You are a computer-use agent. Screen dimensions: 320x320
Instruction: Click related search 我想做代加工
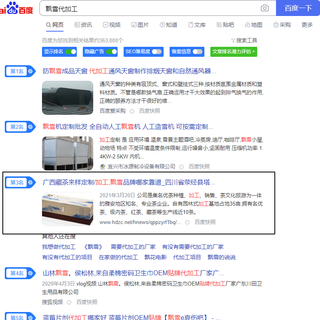pyautogui.click(x=59, y=247)
